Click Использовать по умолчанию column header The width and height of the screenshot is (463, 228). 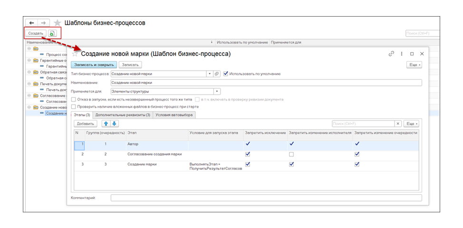click(242, 42)
